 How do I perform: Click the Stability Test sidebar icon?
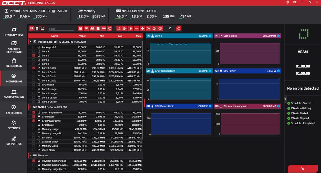14,30
